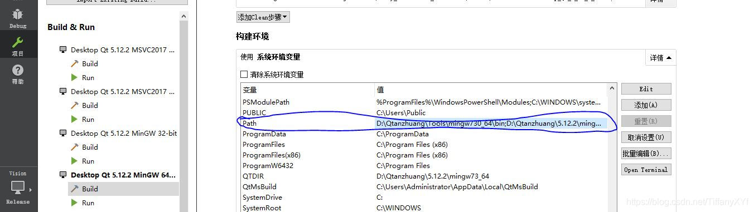Screen dimensions: 754x212
Task: Select the PUBLIC variable row
Action: [423, 113]
